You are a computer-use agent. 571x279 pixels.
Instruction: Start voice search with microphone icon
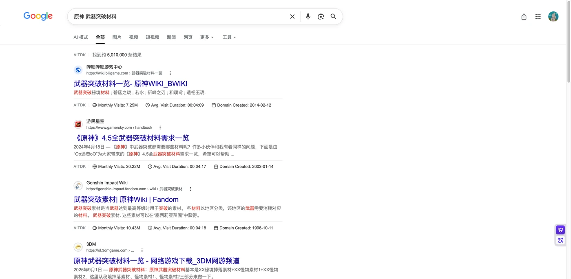click(x=308, y=17)
